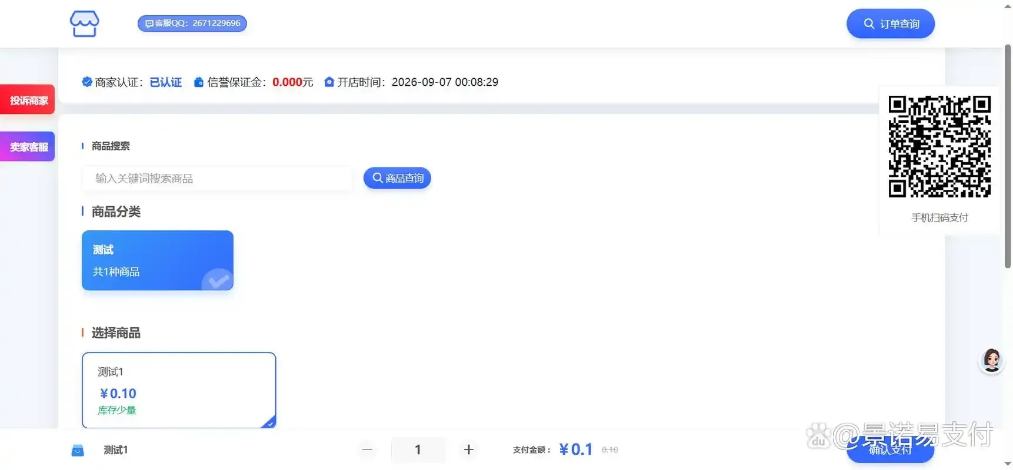This screenshot has width=1013, height=470.
Task: Click the 信誉保证金 deposit icon
Action: click(x=199, y=82)
